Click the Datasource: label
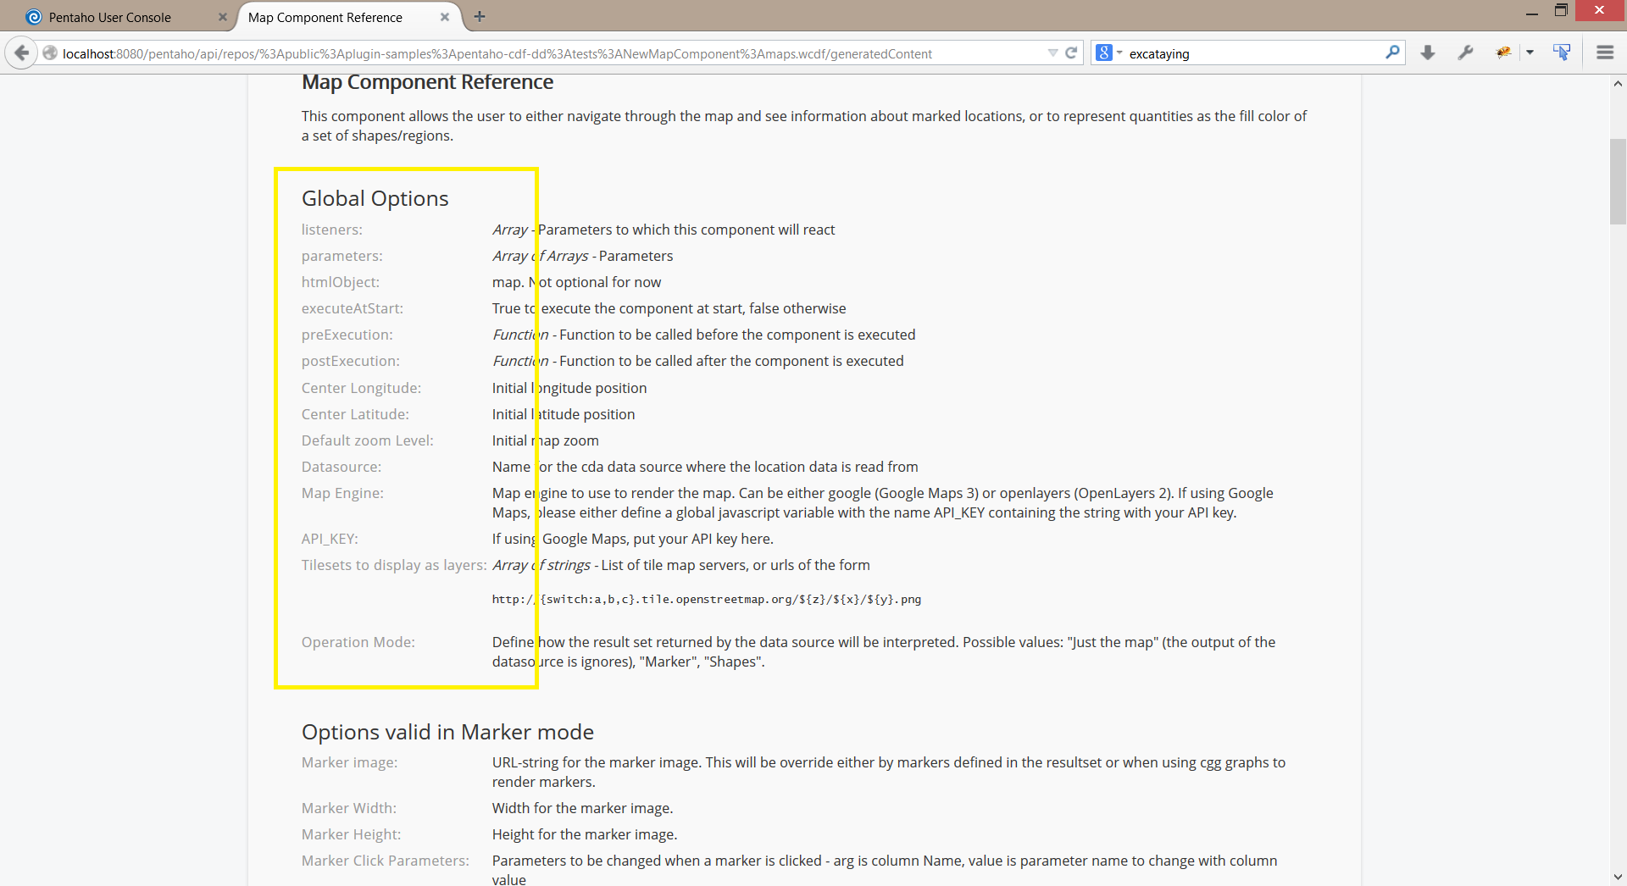This screenshot has height=886, width=1627. pyautogui.click(x=342, y=467)
